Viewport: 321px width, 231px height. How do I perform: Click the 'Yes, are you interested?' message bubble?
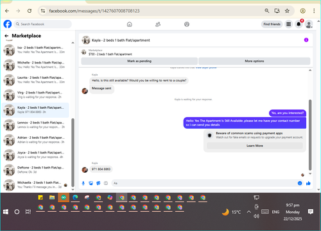coord(288,113)
